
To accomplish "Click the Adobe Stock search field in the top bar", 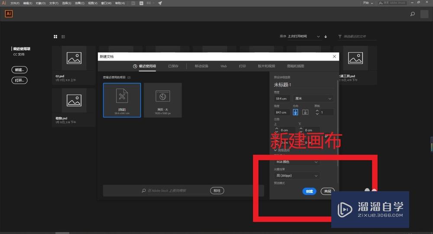I will tap(392, 3).
